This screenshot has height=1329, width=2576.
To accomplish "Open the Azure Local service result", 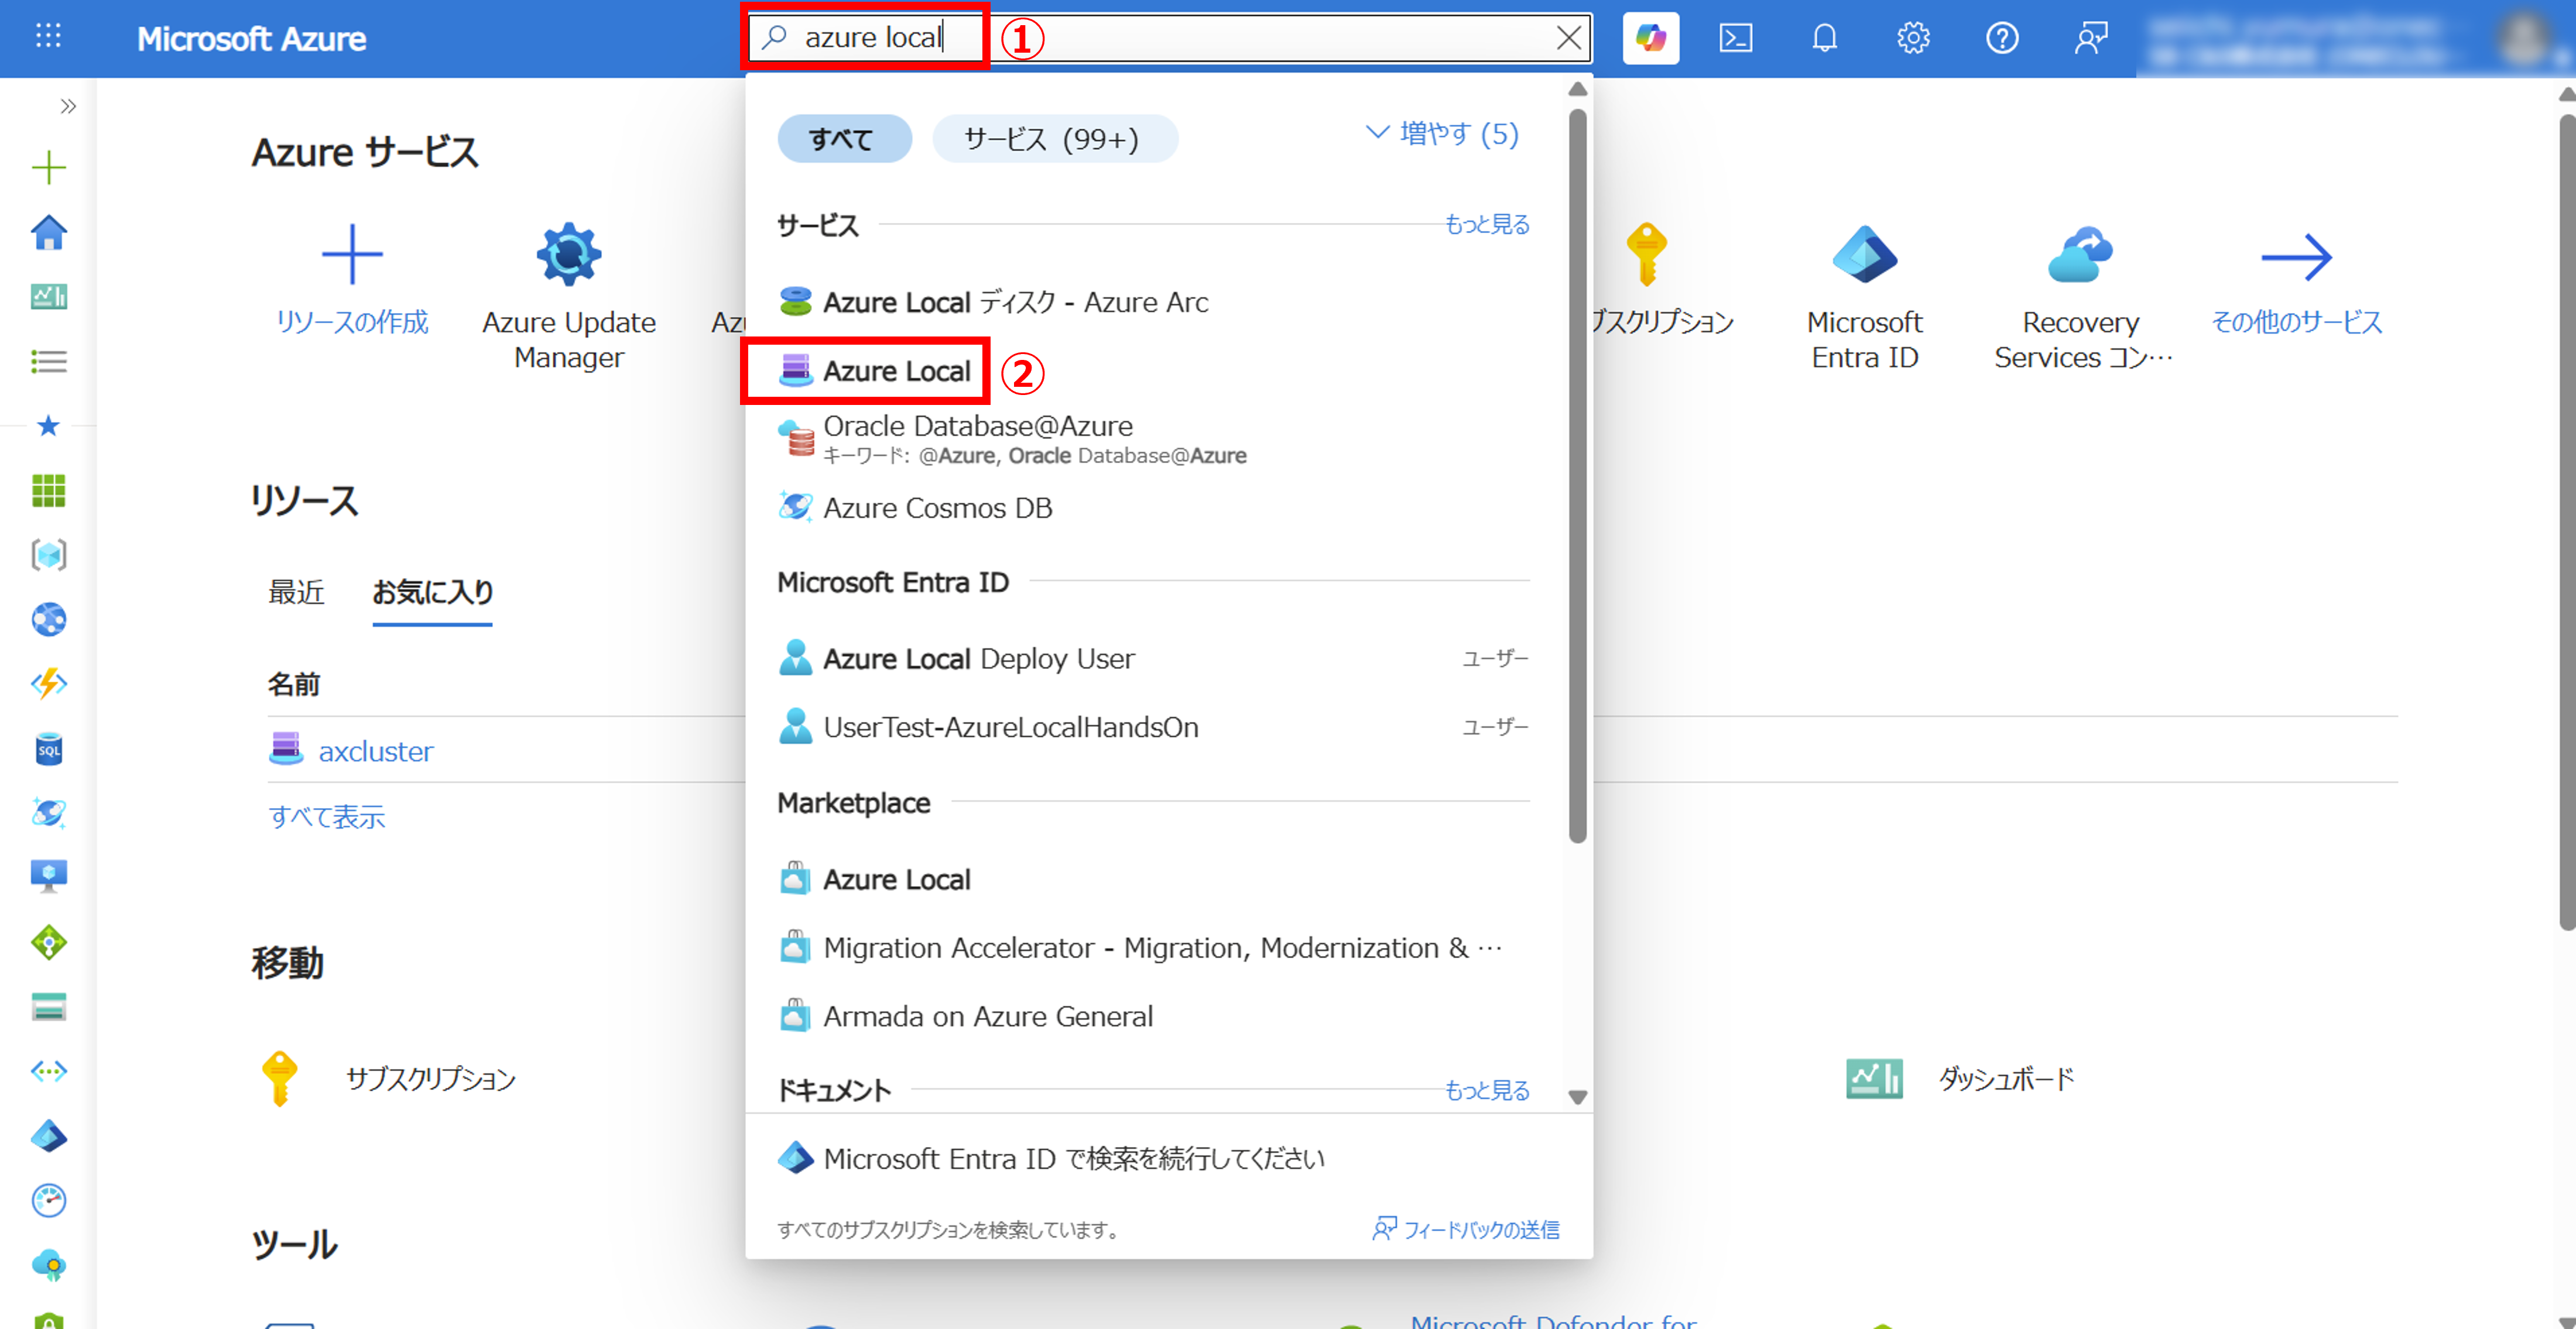I will pyautogui.click(x=1153, y=370).
